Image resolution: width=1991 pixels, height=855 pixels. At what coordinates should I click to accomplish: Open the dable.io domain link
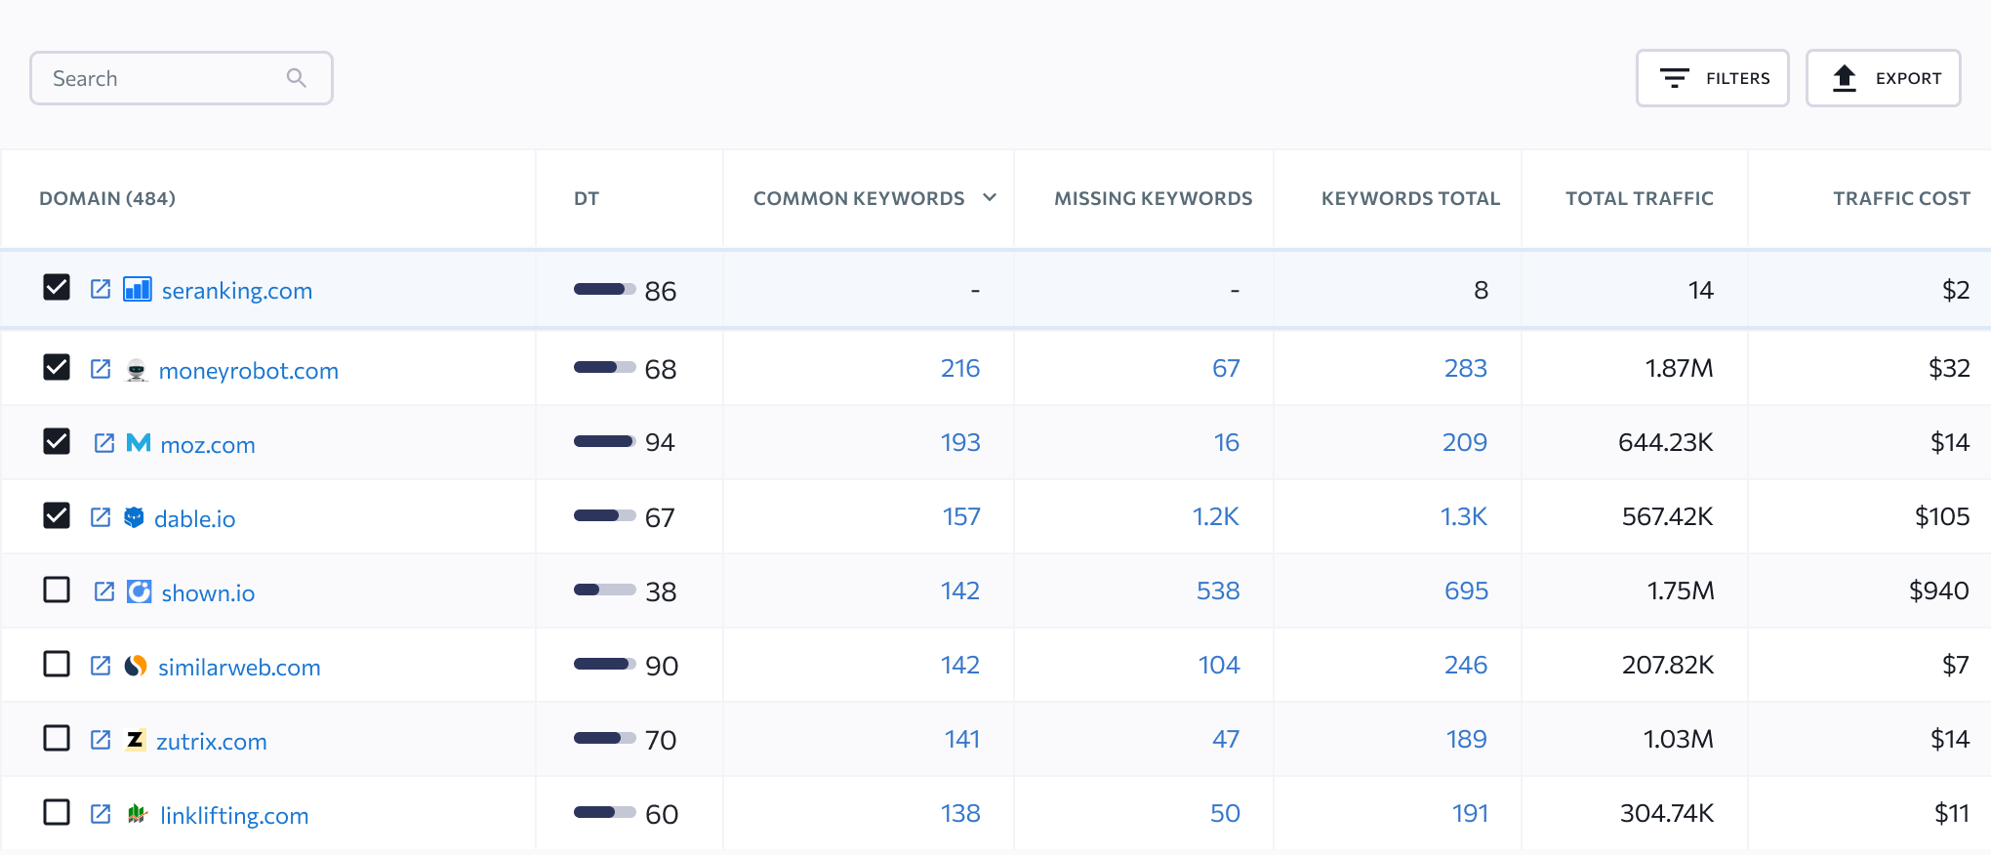(x=195, y=519)
